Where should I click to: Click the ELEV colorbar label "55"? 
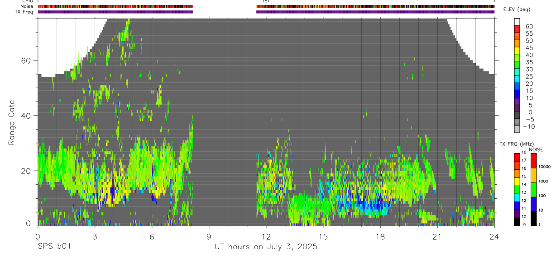tap(529, 34)
